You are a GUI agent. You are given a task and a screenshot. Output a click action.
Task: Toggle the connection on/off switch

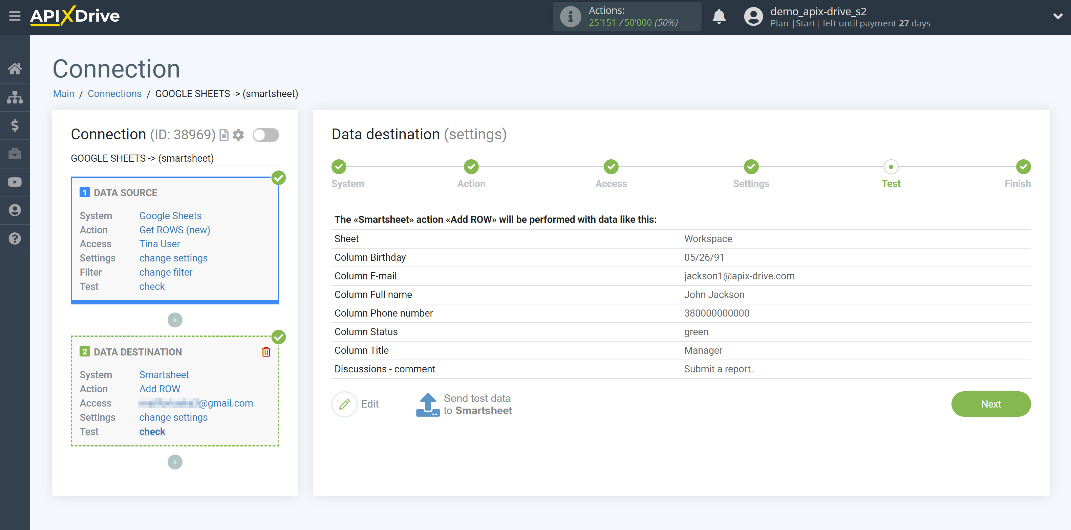tap(266, 135)
